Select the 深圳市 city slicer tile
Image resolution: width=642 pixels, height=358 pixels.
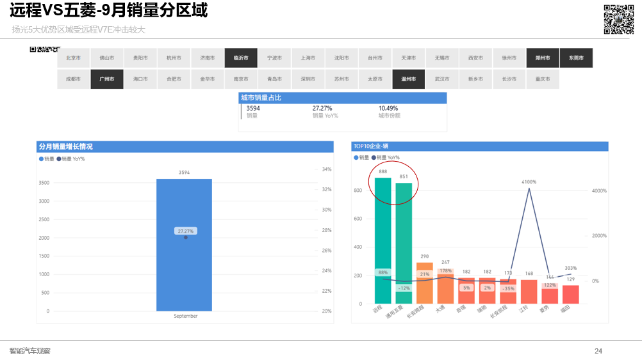[x=308, y=79]
